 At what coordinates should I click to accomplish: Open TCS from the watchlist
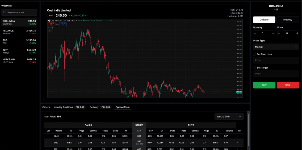click(19, 42)
